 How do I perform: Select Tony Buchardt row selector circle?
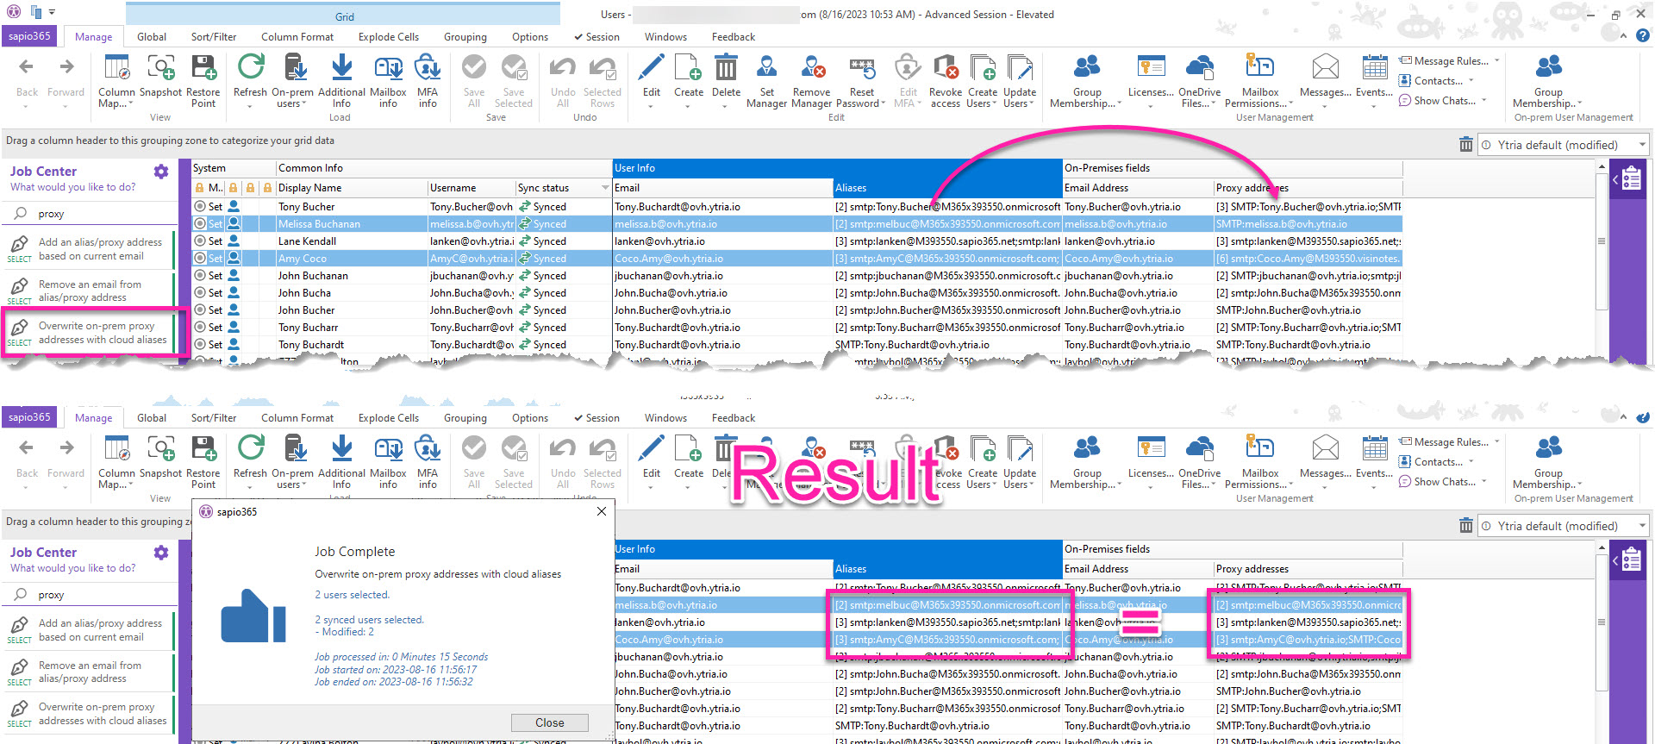point(200,345)
